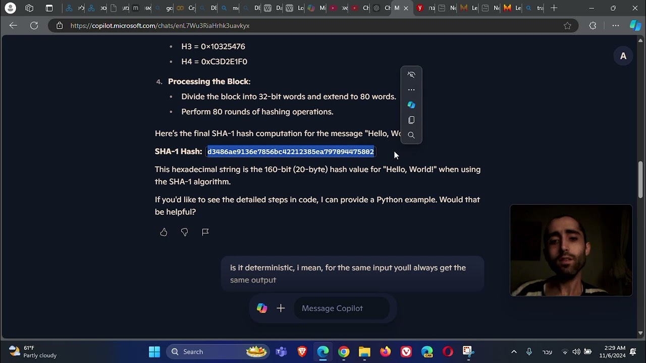Launch Firefox from the taskbar
This screenshot has height=363, width=646.
(385, 352)
